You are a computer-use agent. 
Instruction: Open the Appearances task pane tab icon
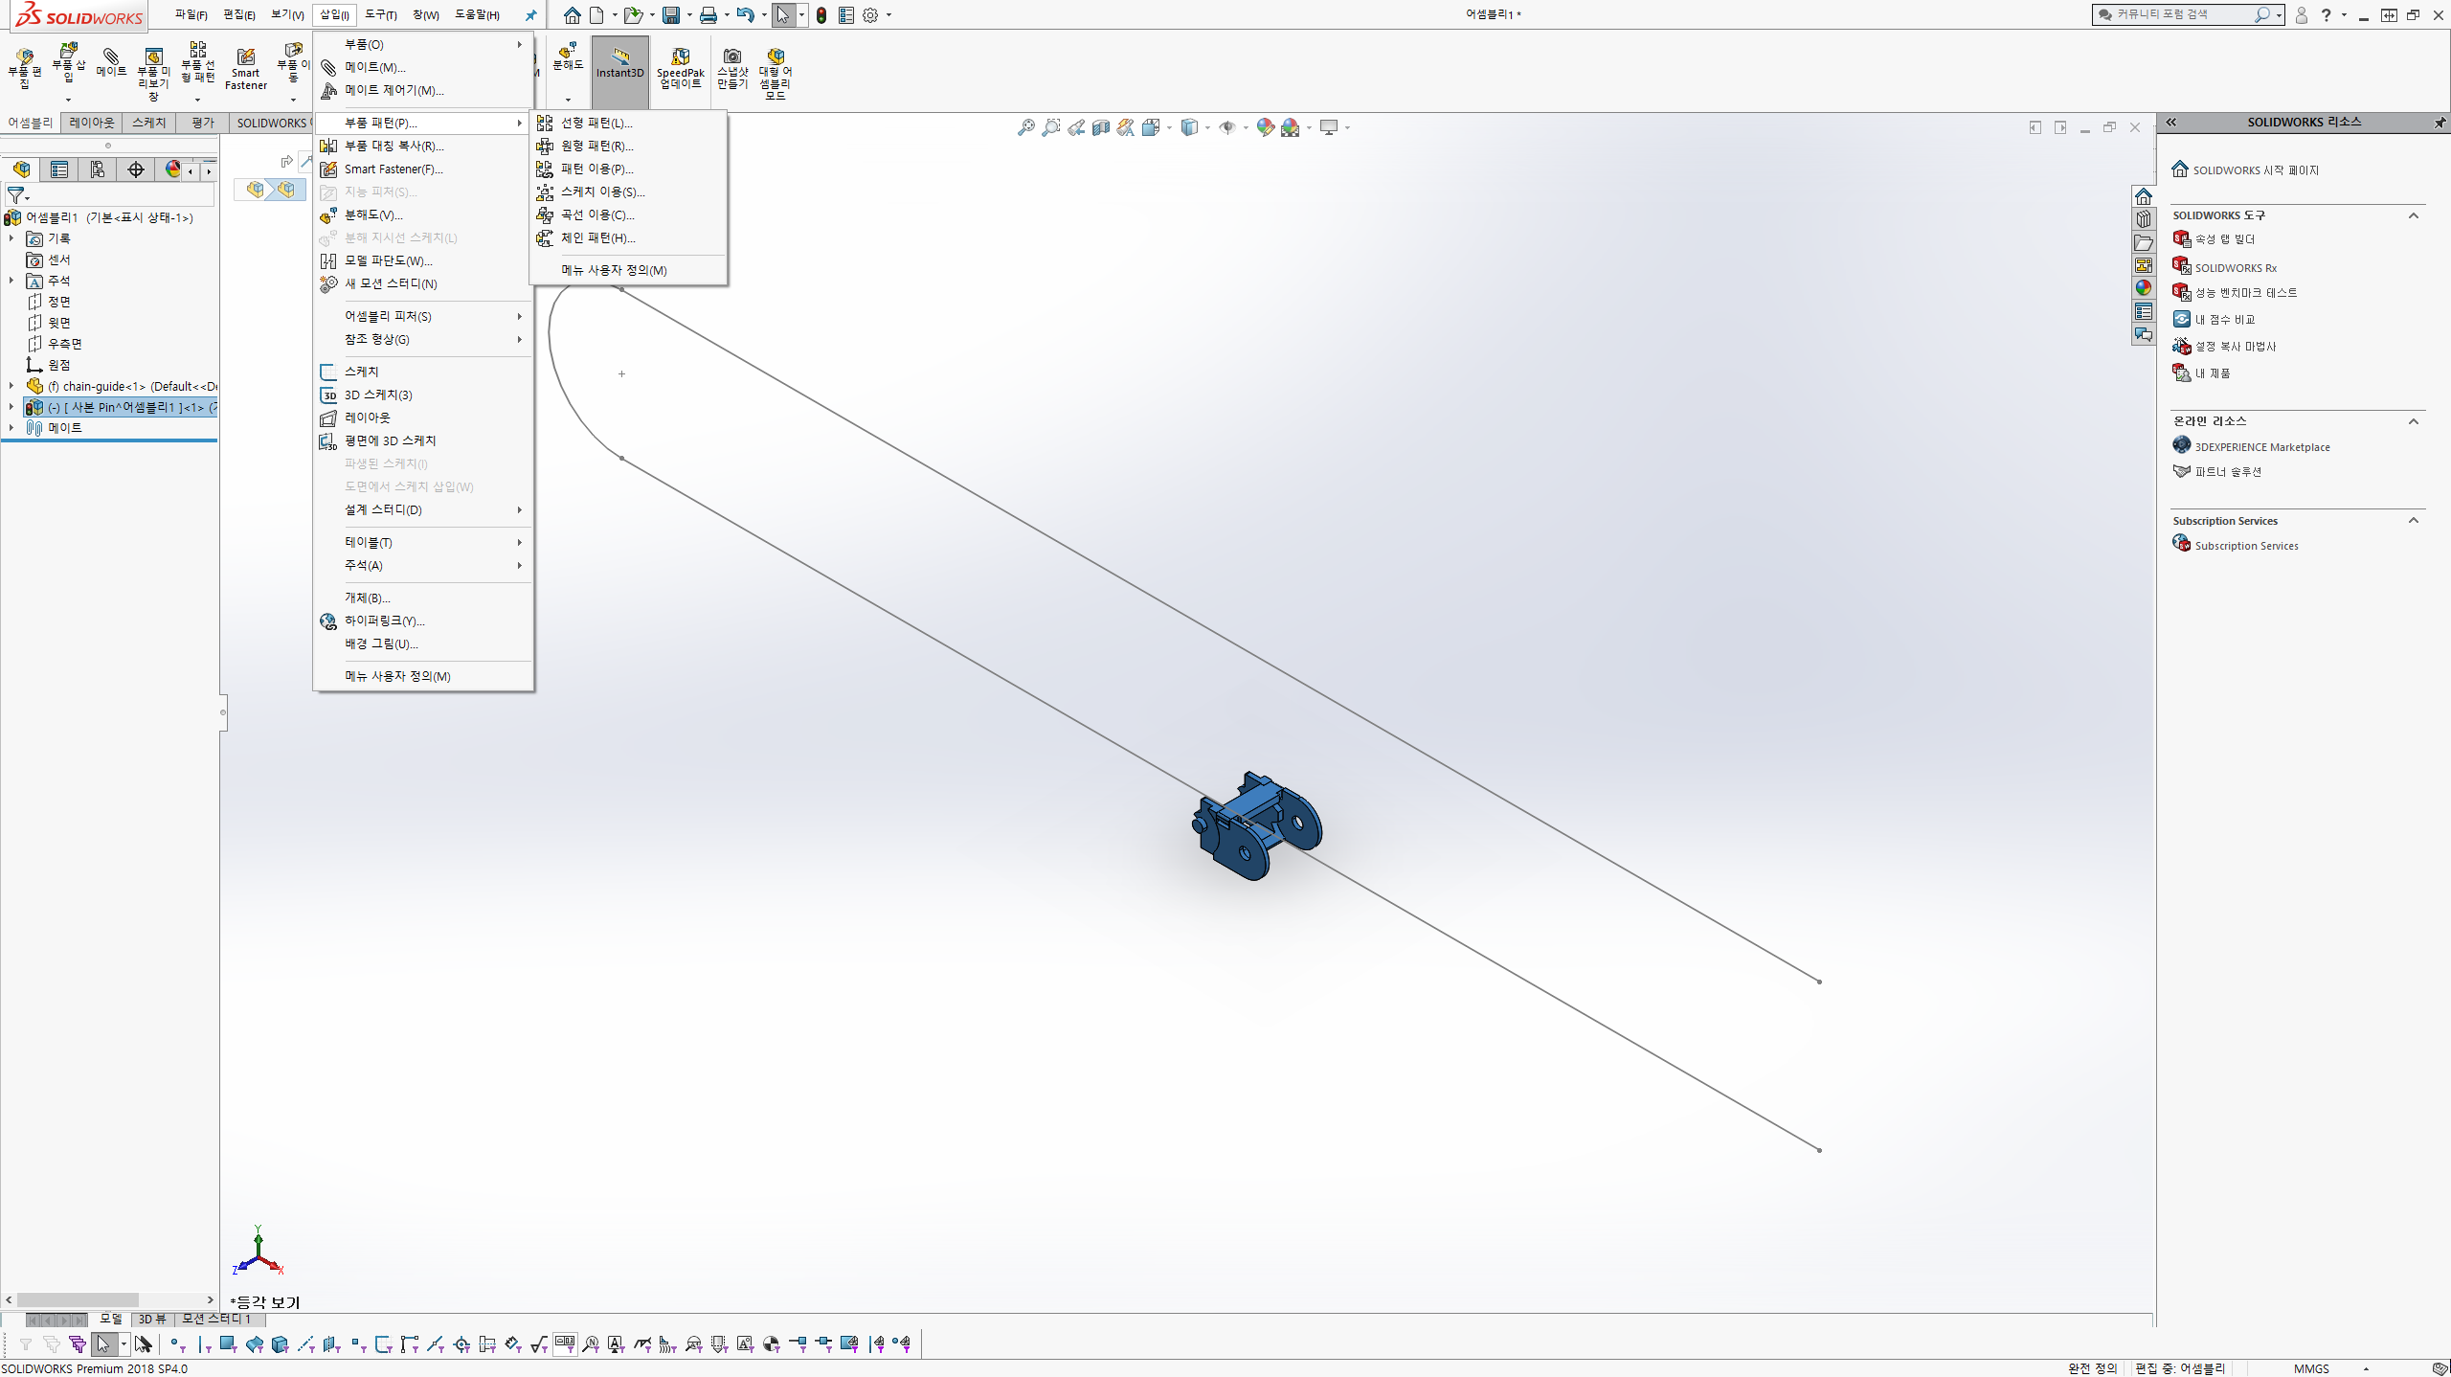[x=2143, y=288]
